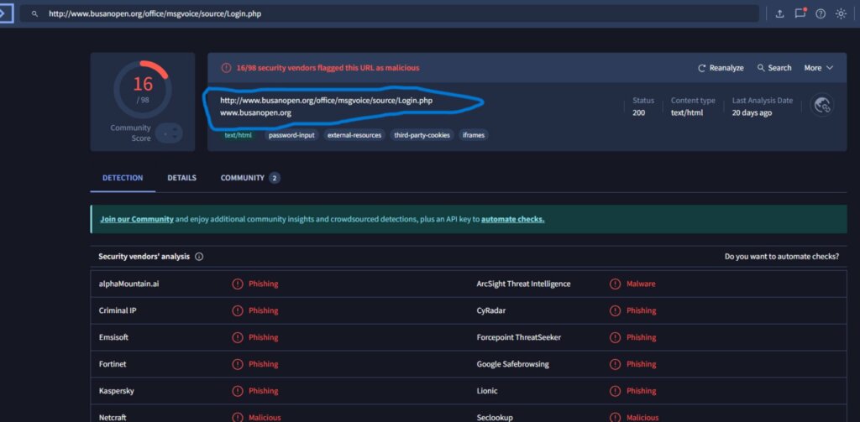Click the Reanalyze button
This screenshot has width=860, height=422.
(721, 68)
